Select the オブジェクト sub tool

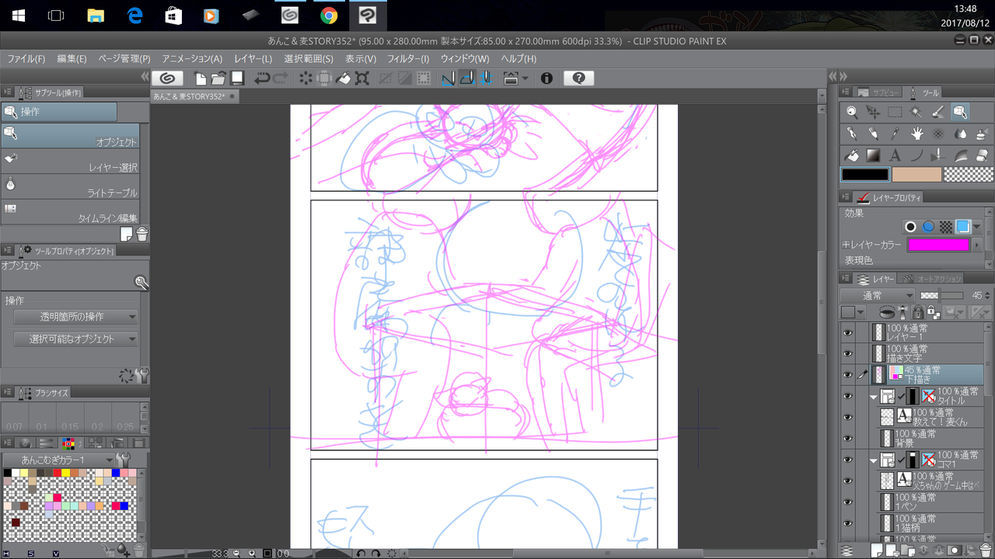tap(71, 136)
